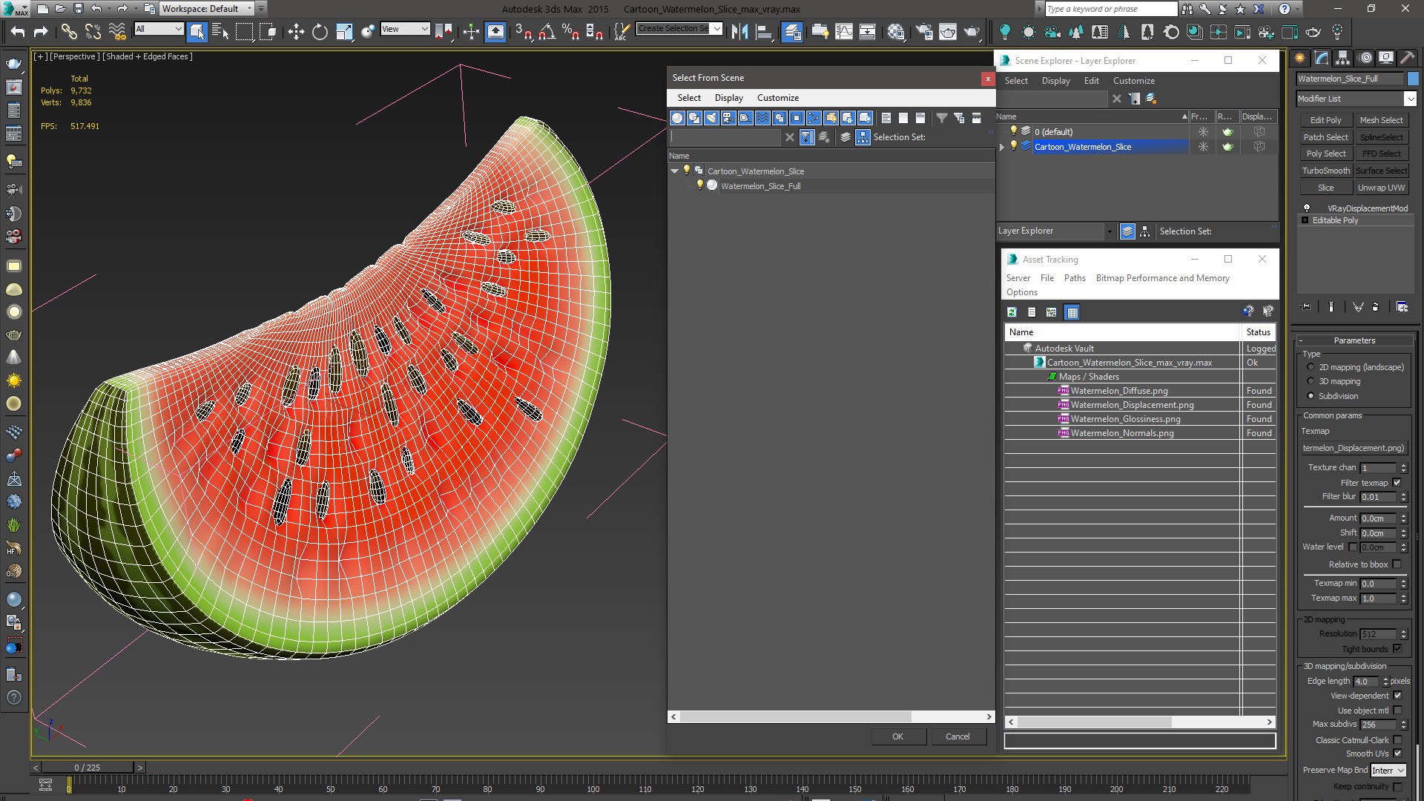This screenshot has width=1424, height=801.
Task: Toggle Filter texmap checkbox
Action: [1397, 483]
